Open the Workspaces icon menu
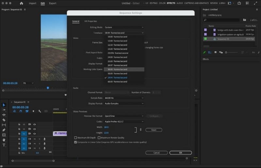The height and width of the screenshot is (168, 261). click(x=229, y=3)
